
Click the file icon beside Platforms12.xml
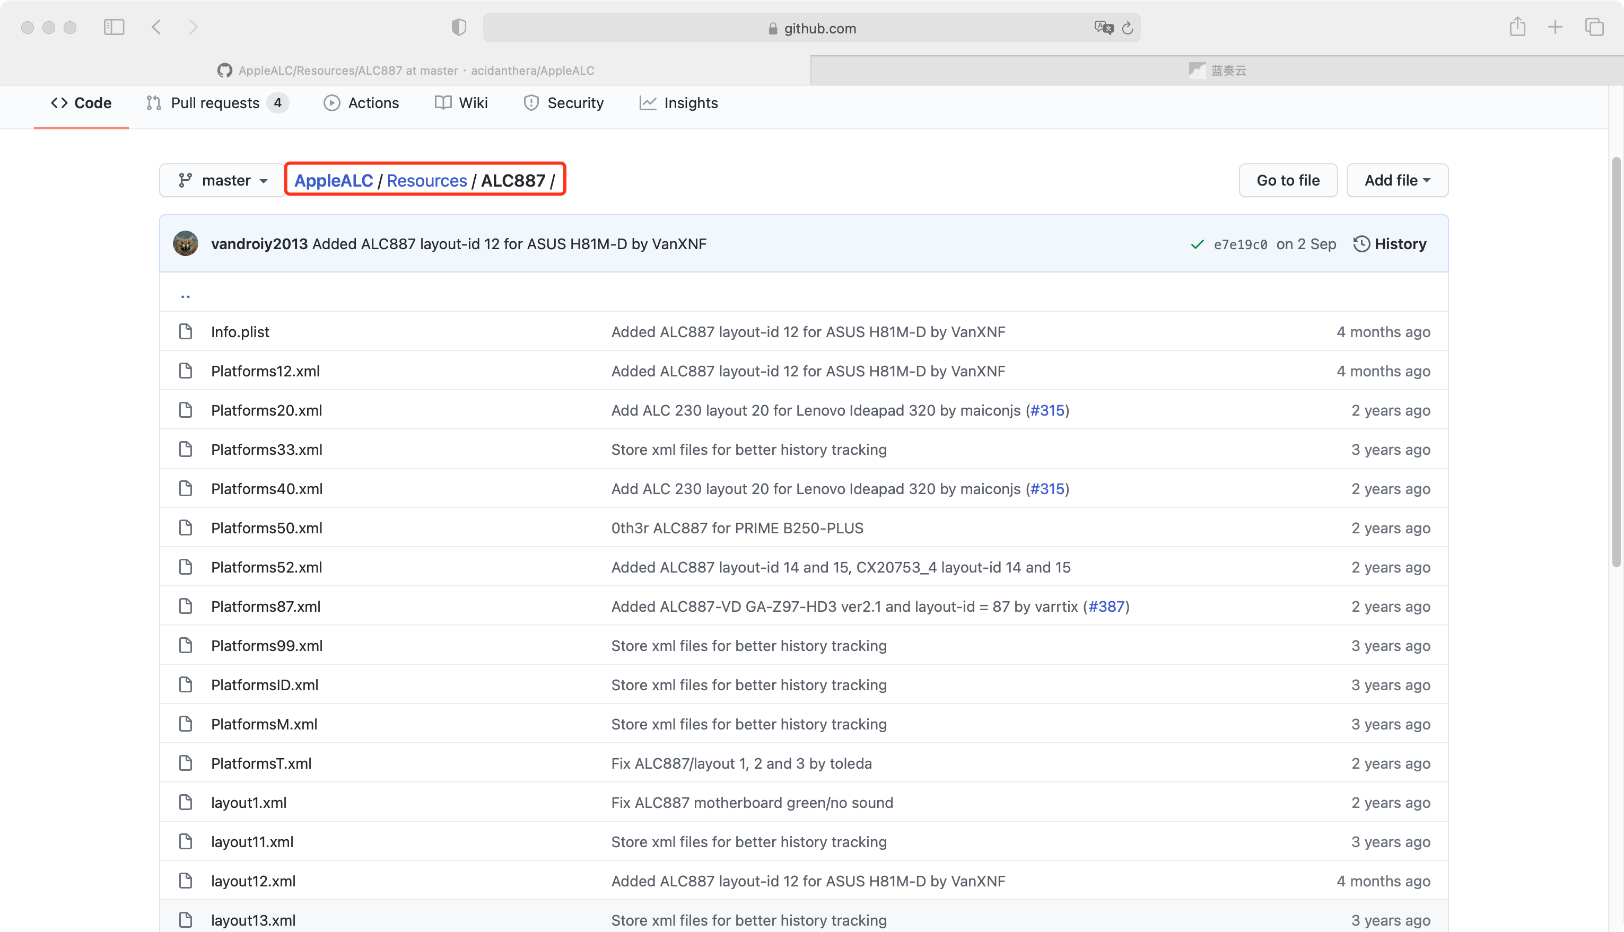[186, 371]
